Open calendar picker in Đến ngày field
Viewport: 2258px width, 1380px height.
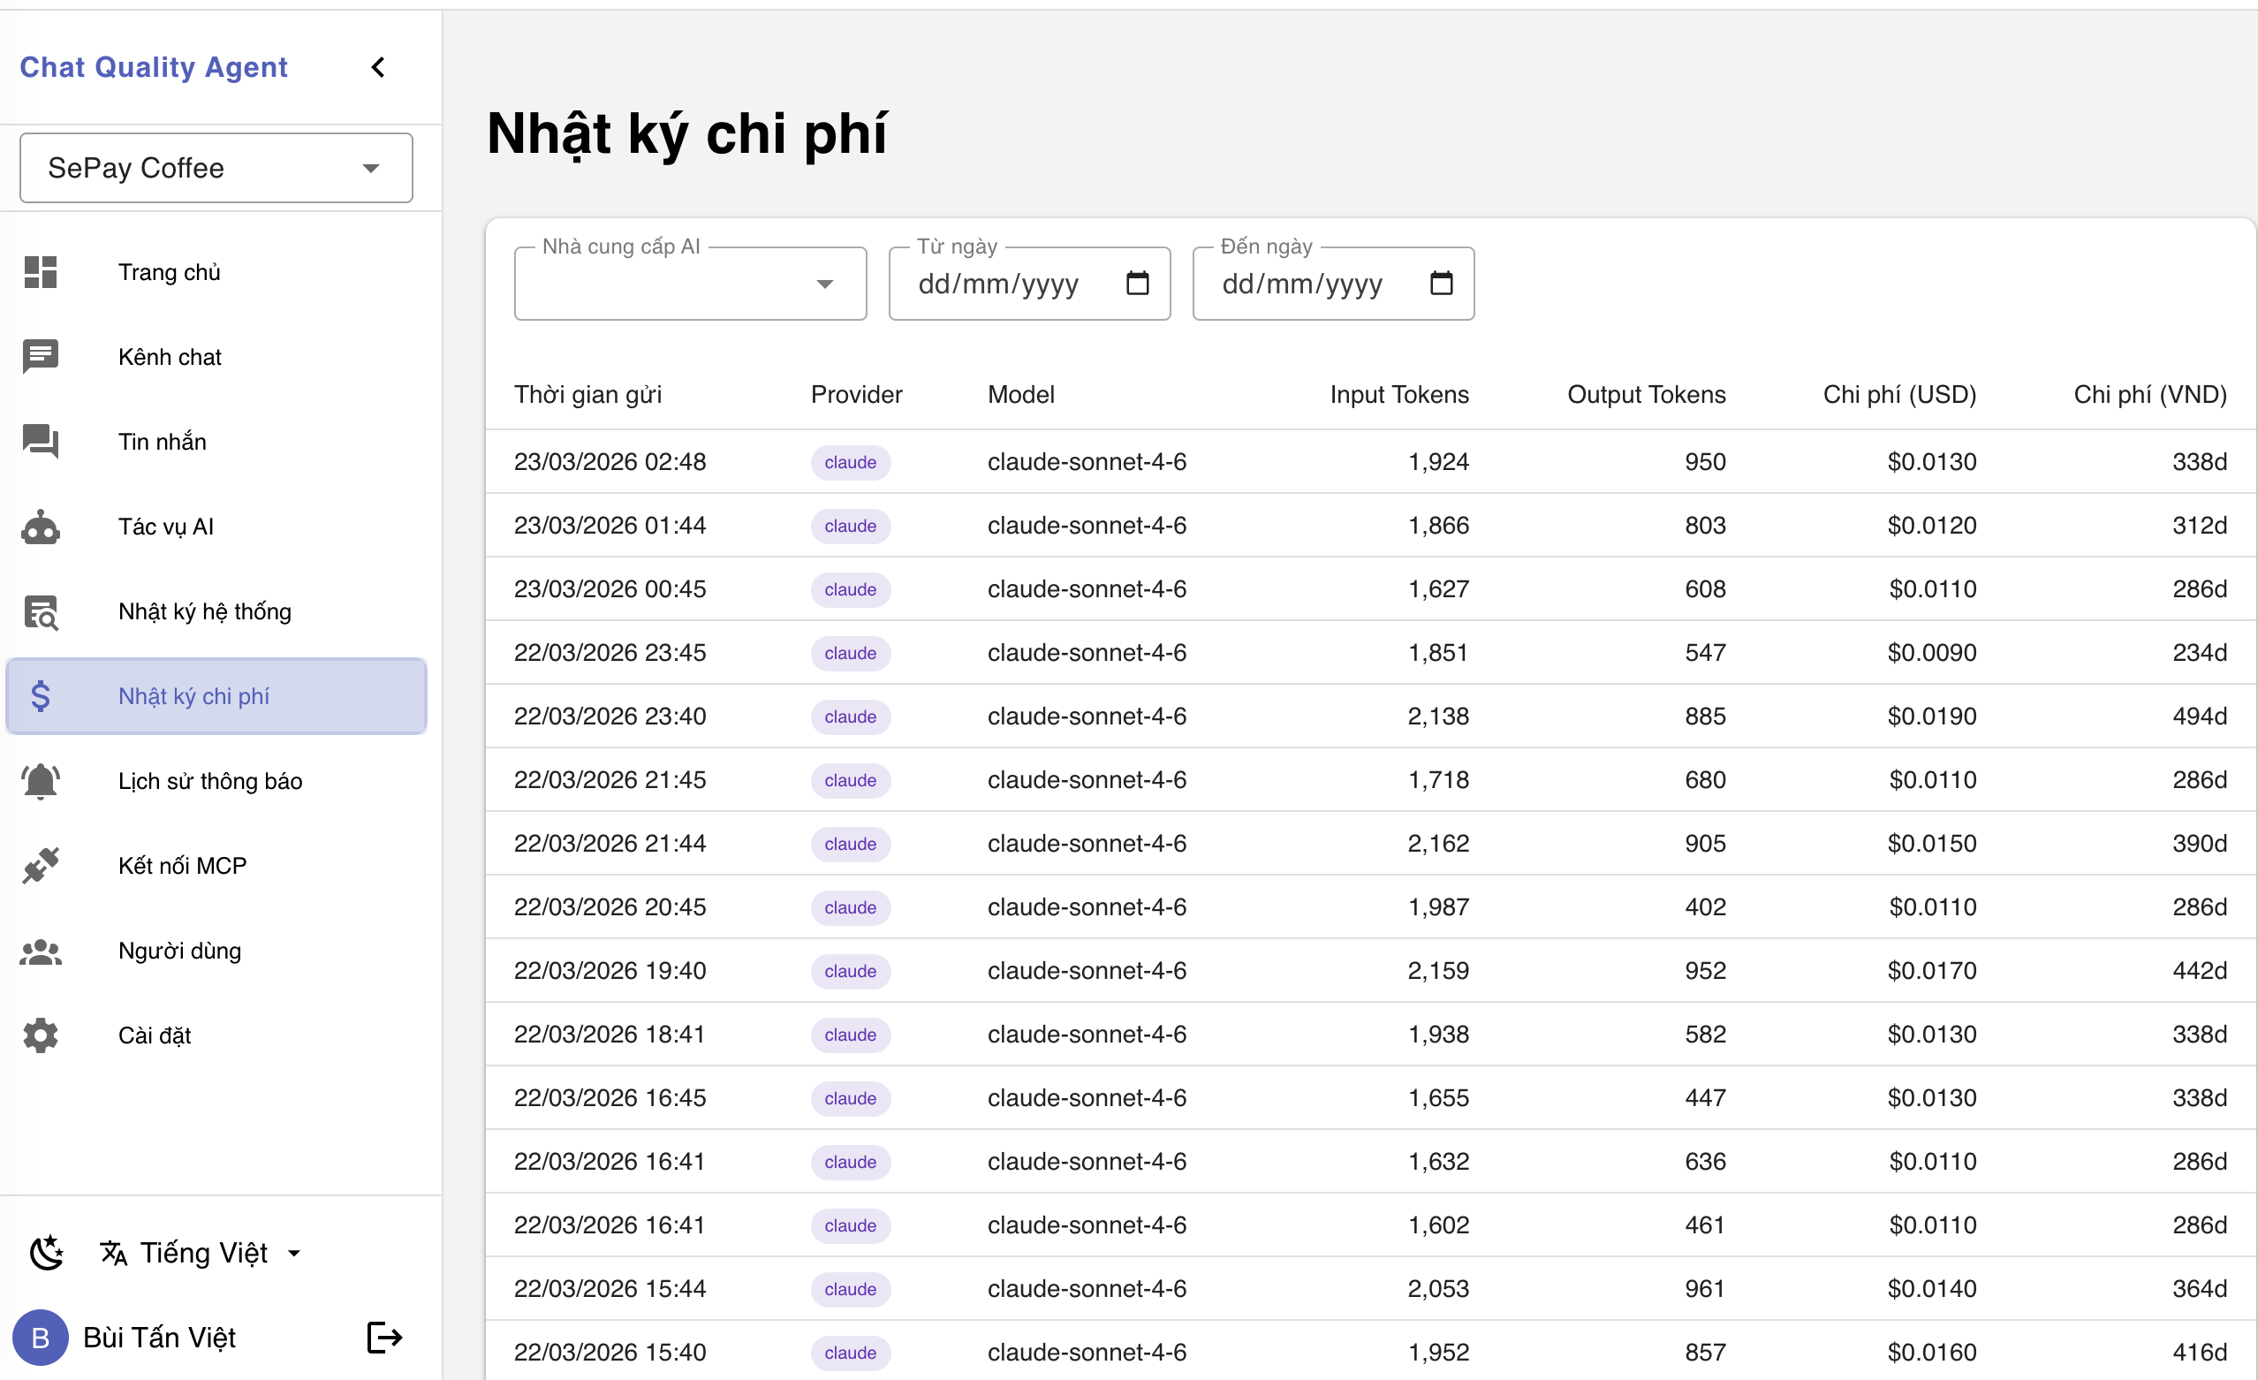click(x=1441, y=283)
